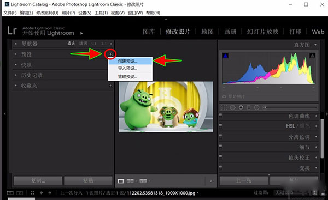Switch to the 地图 module
328x200 pixels.
[x=208, y=32]
